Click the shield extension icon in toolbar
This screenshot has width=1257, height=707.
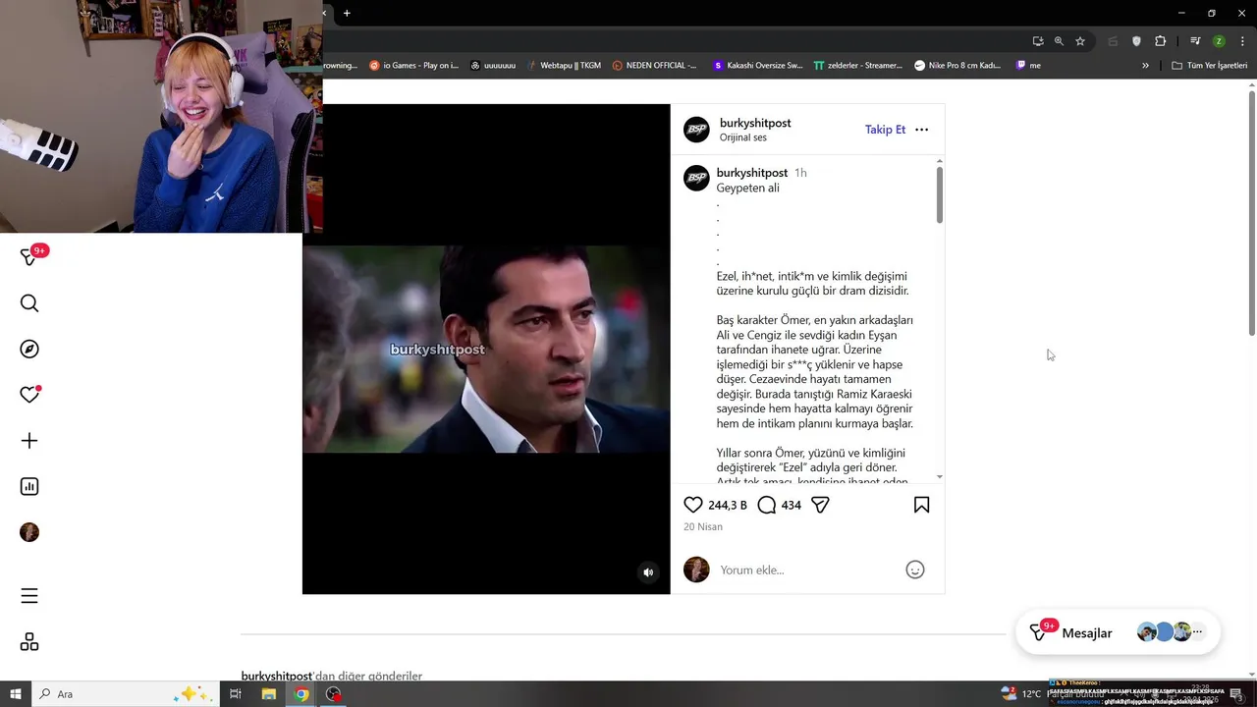pyautogui.click(x=1136, y=41)
